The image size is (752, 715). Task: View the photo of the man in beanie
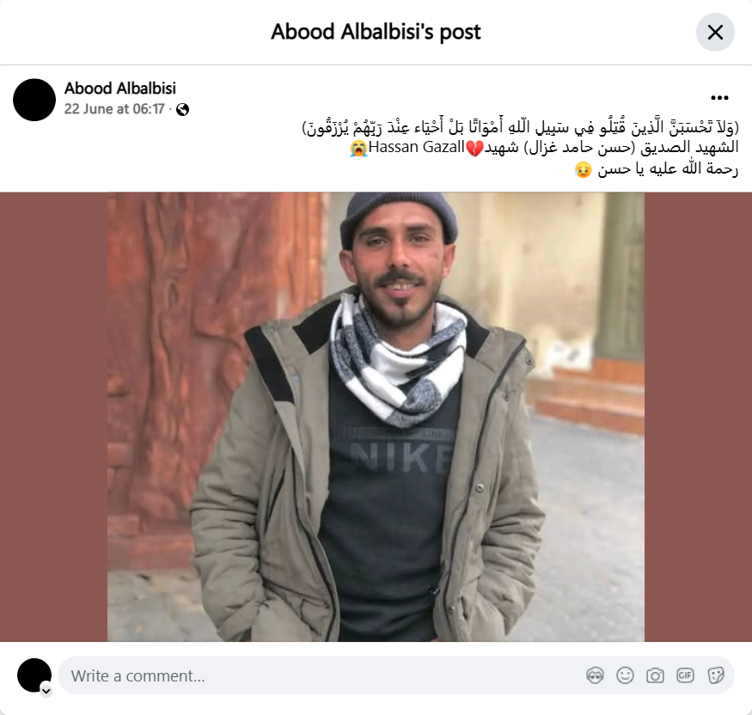[376, 417]
